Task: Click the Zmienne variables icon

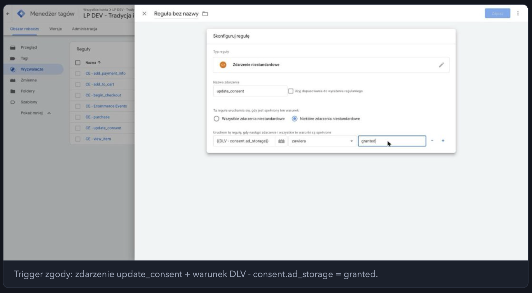Action: coord(13,80)
